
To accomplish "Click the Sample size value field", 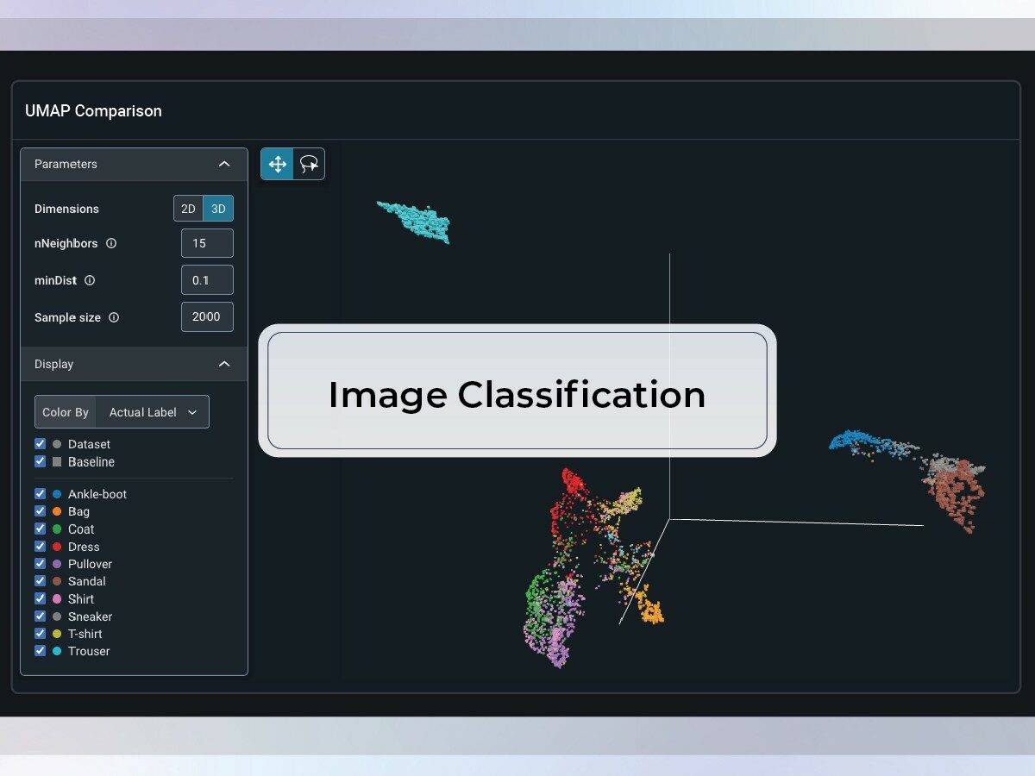I will tap(207, 317).
